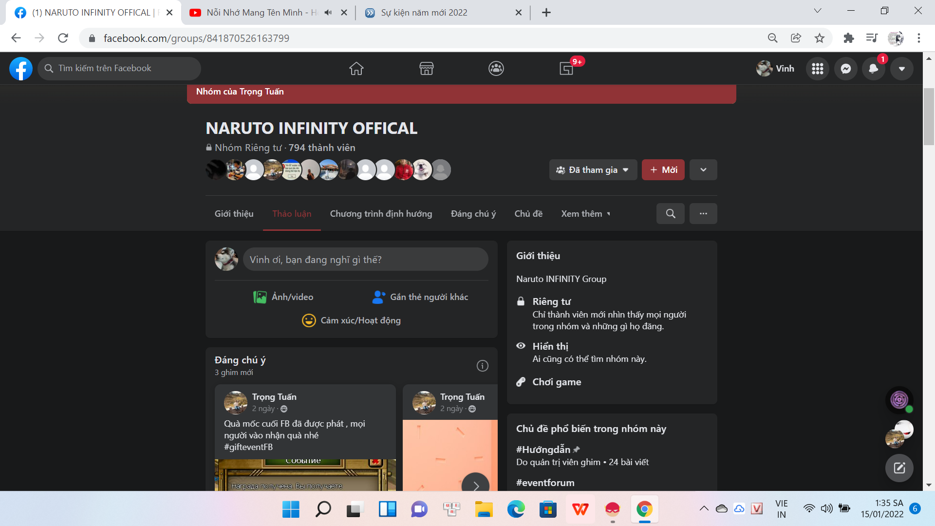The height and width of the screenshot is (526, 935).
Task: Open browser zoom magnifier icon
Action: [772, 38]
